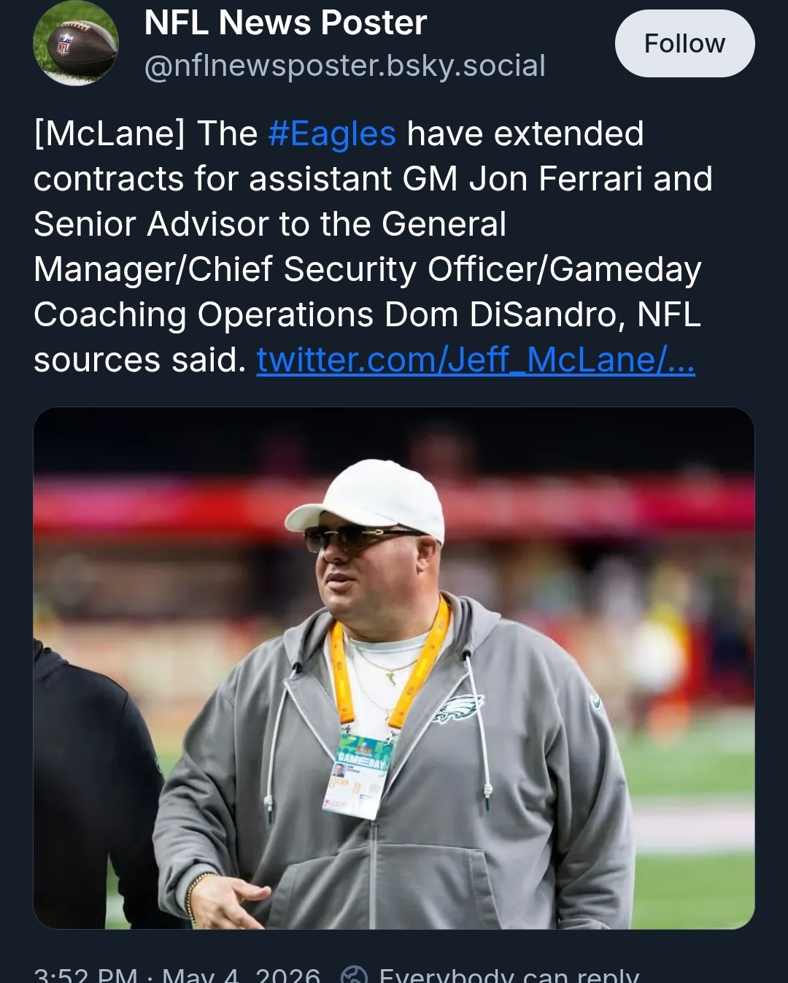
Task: Tap the outstretched hand in the photo
Action: click(x=228, y=899)
